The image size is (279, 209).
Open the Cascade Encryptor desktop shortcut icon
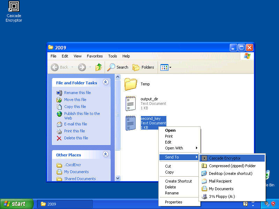point(14,6)
